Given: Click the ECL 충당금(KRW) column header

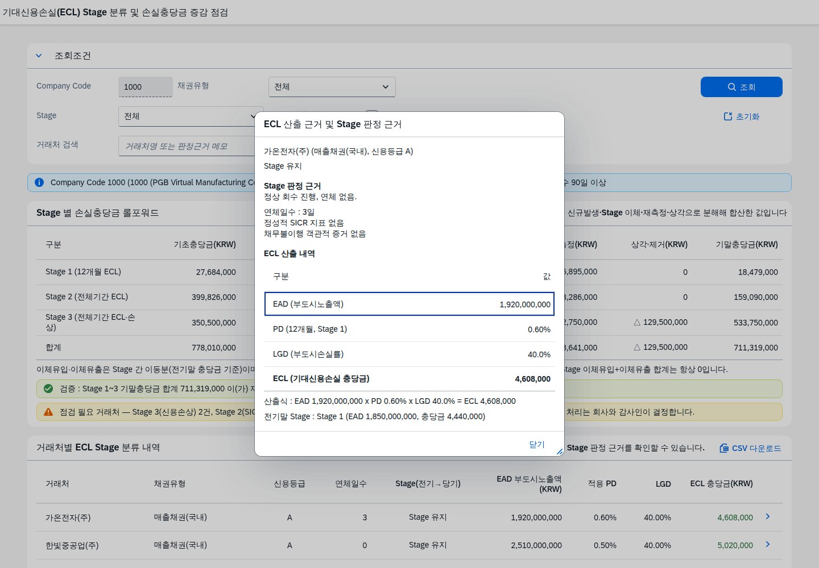Looking at the screenshot, I should (x=721, y=483).
